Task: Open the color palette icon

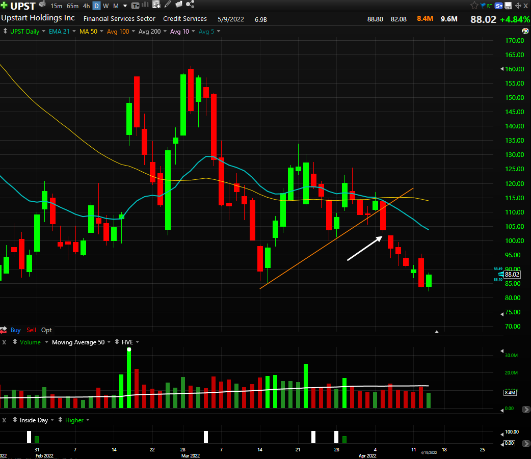Action: [x=525, y=31]
